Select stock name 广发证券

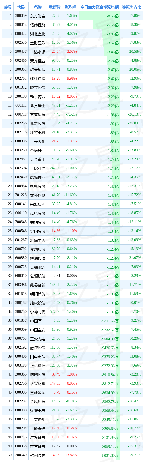38,438
